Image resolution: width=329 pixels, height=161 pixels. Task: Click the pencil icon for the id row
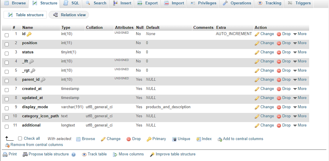click(257, 34)
